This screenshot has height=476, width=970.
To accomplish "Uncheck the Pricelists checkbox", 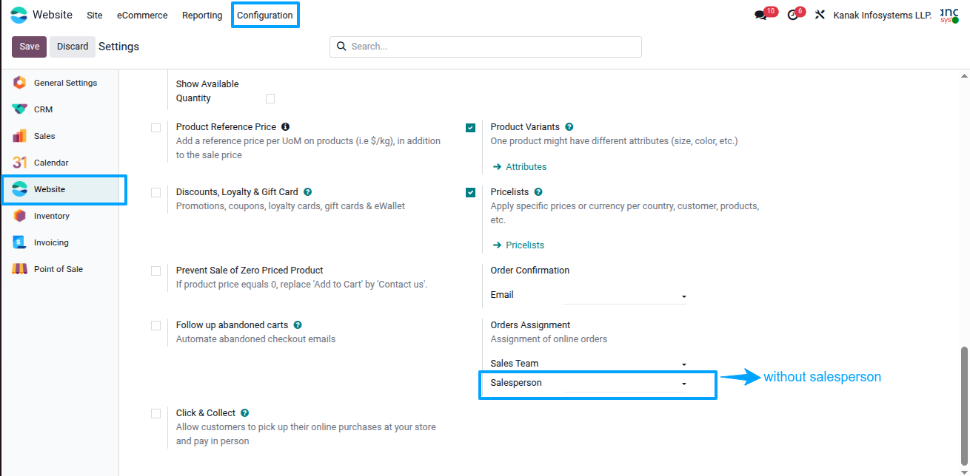I will click(x=470, y=193).
